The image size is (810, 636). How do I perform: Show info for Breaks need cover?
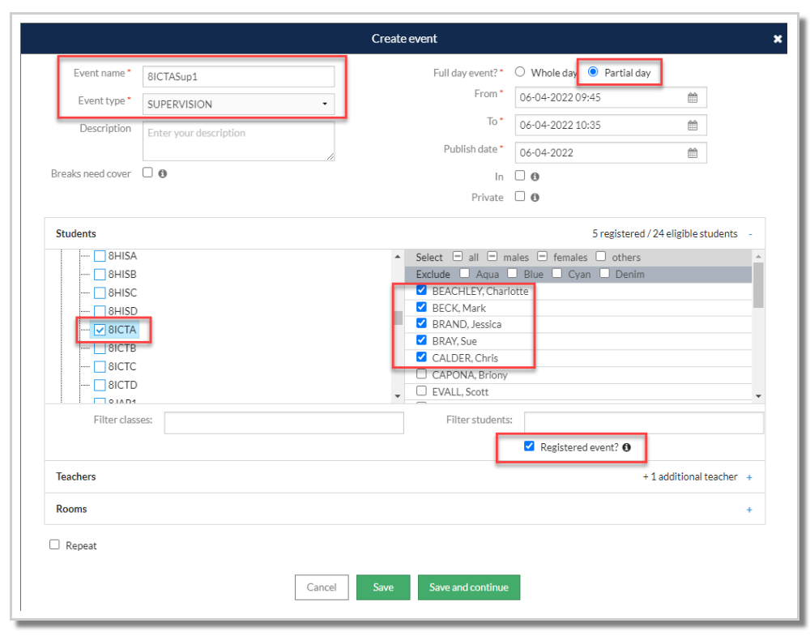point(163,173)
